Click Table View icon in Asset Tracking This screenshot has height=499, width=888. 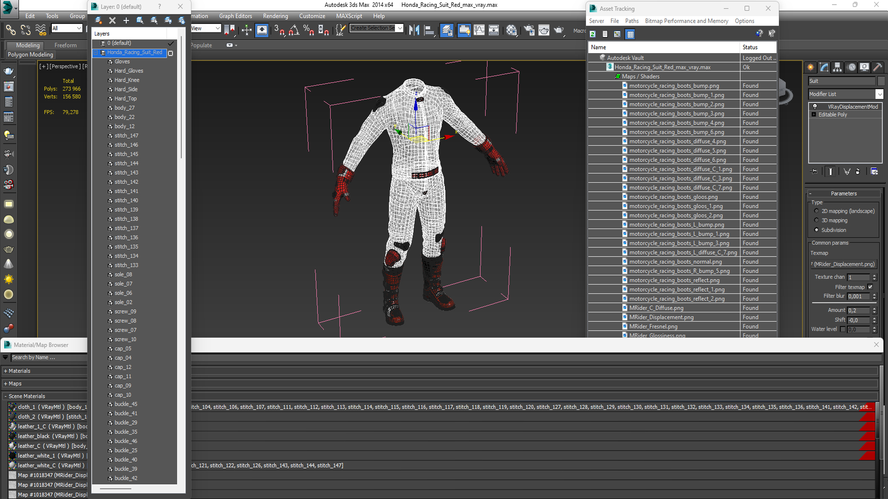coord(630,34)
